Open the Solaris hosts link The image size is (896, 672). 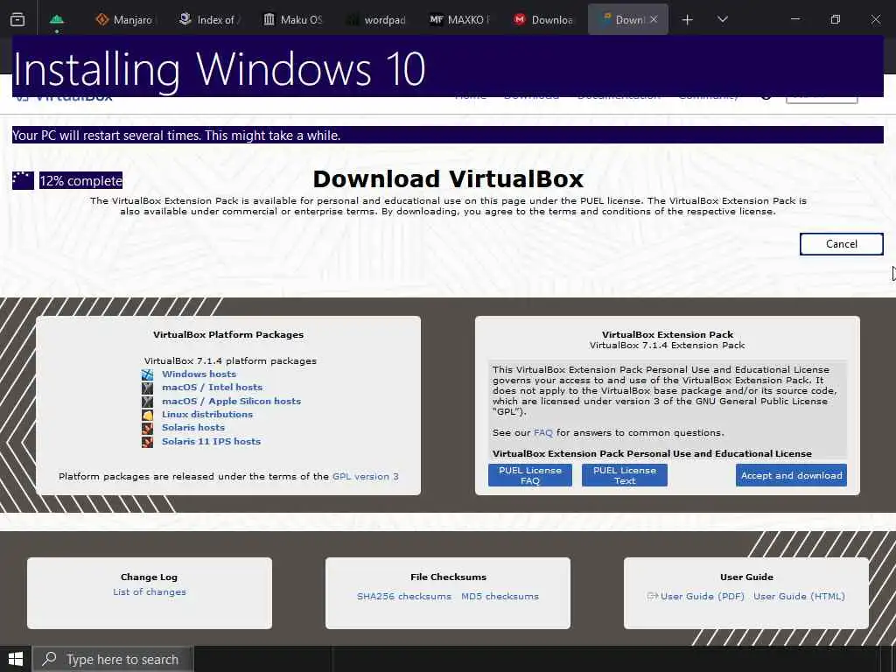tap(193, 427)
